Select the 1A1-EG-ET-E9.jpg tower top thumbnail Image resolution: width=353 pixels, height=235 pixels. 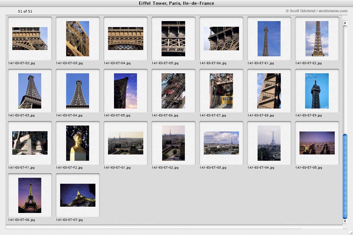click(x=317, y=91)
